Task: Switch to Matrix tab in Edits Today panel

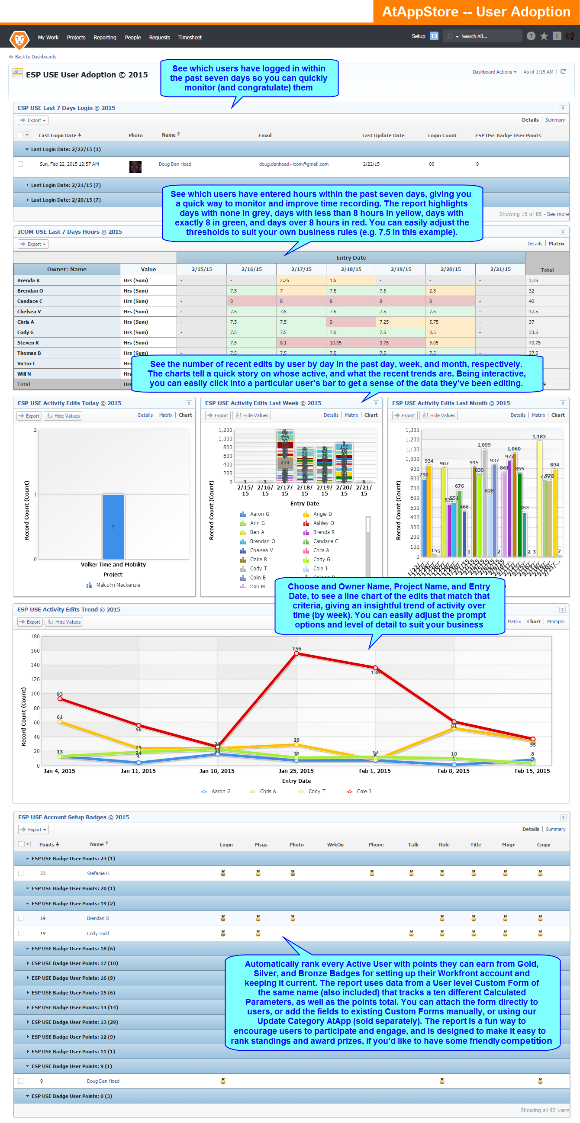Action: pyautogui.click(x=165, y=415)
